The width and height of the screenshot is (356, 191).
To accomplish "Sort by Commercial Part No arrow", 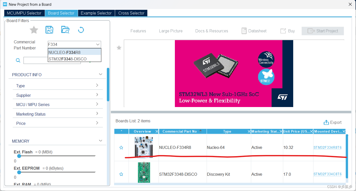I will (200, 131).
